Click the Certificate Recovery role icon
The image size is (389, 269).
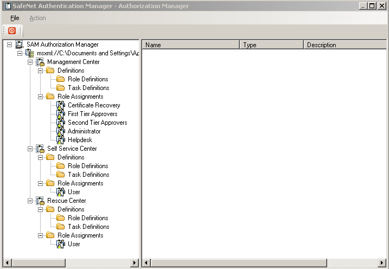61,105
